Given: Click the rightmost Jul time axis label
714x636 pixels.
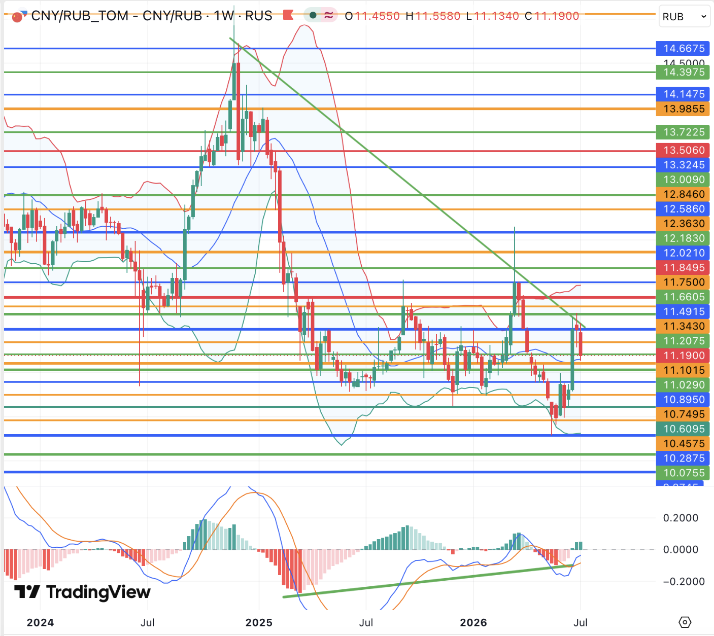Looking at the screenshot, I should click(x=581, y=622).
